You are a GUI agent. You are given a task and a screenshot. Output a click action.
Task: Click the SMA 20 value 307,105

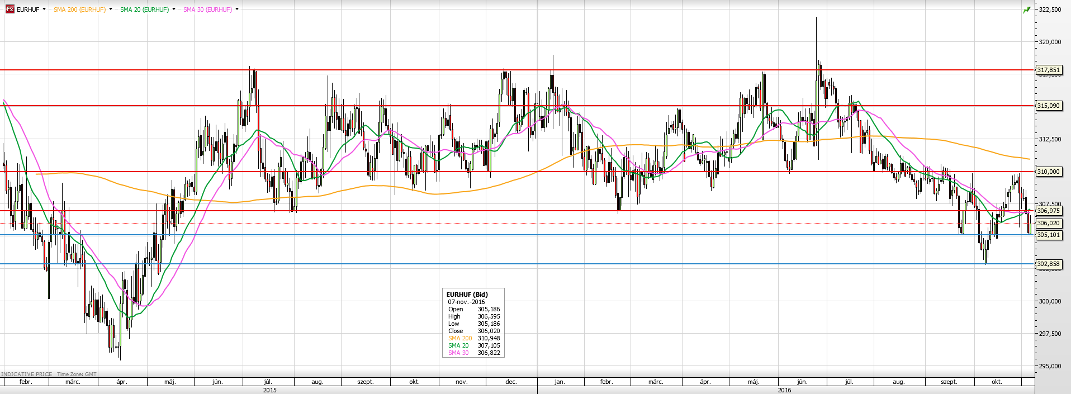[489, 345]
